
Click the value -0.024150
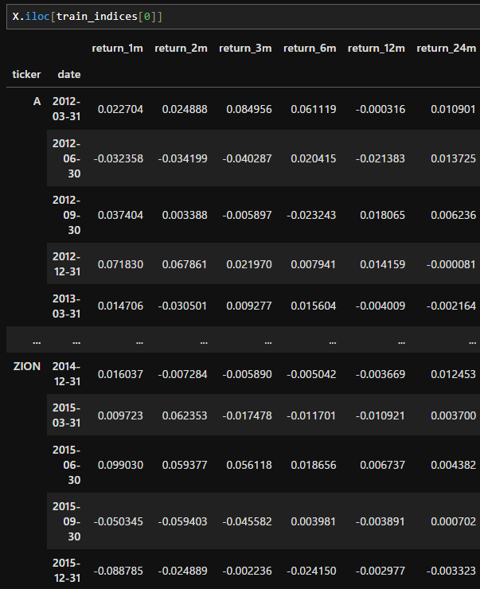pyautogui.click(x=311, y=571)
